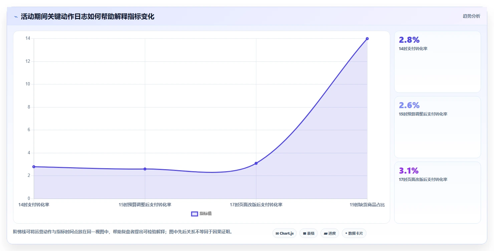The image size is (494, 251).
Task: Click the lightning icon beside the title
Action: click(x=16, y=17)
